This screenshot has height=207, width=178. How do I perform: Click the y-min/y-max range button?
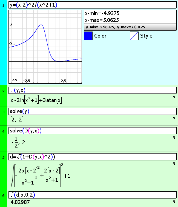tap(130, 27)
